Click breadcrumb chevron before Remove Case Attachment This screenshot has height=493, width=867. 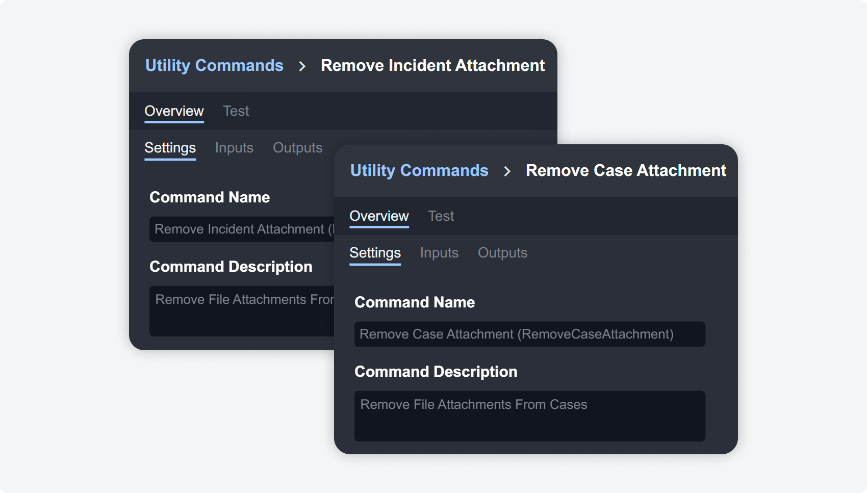click(507, 171)
